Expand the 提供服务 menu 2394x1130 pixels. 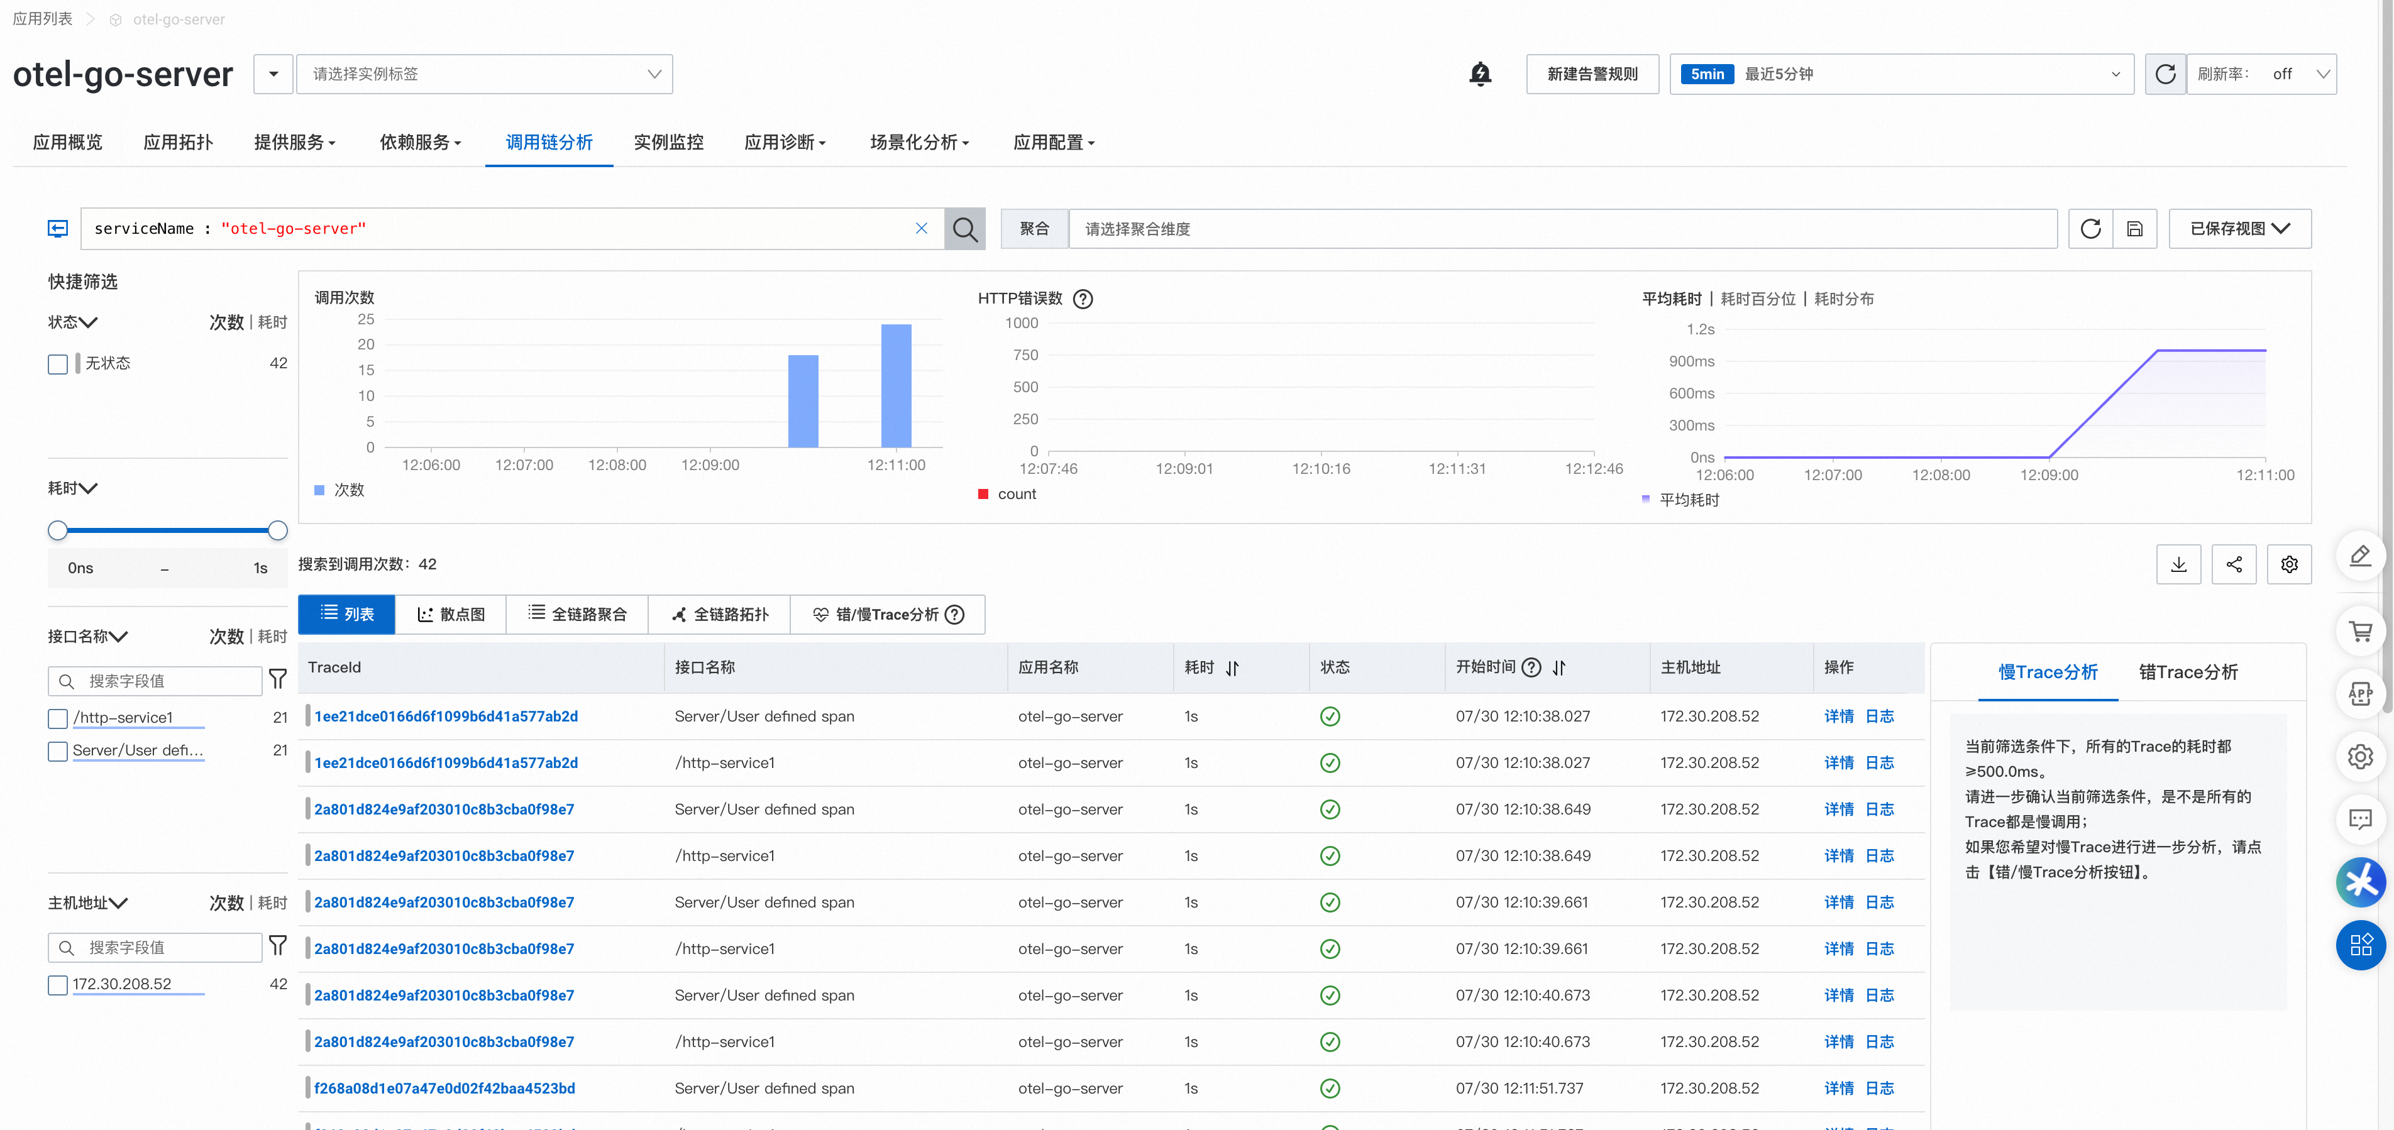click(295, 142)
